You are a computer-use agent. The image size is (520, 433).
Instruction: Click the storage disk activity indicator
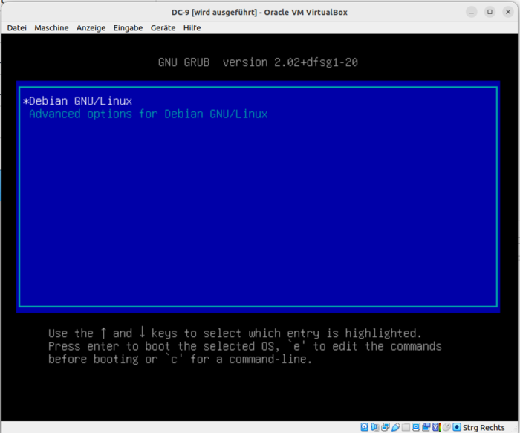(365, 427)
